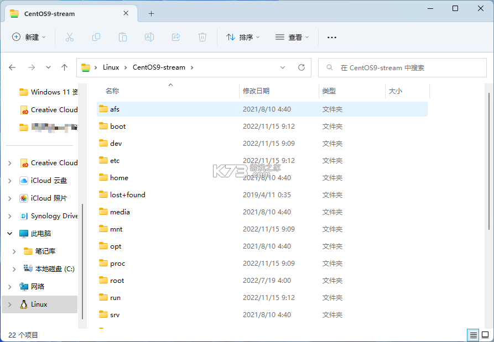The height and width of the screenshot is (342, 494).
Task: Click the 此电脑 monitor icon
Action: [24, 234]
